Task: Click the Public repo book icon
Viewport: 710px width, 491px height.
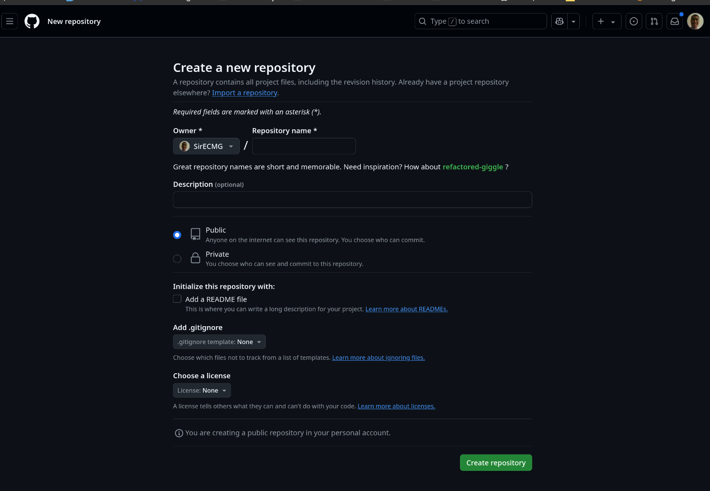Action: 195,234
